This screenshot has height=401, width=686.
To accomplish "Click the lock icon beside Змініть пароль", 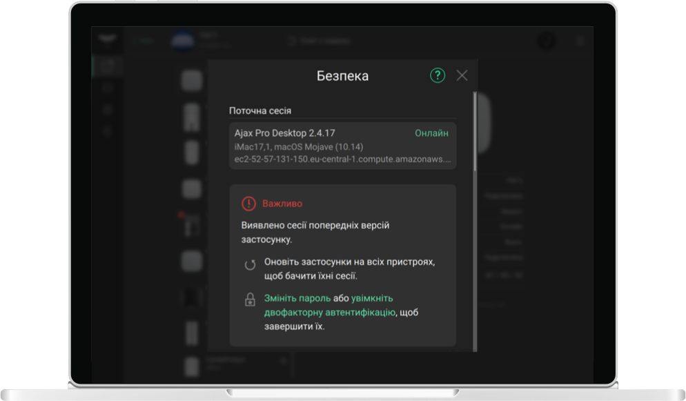I will tap(250, 300).
